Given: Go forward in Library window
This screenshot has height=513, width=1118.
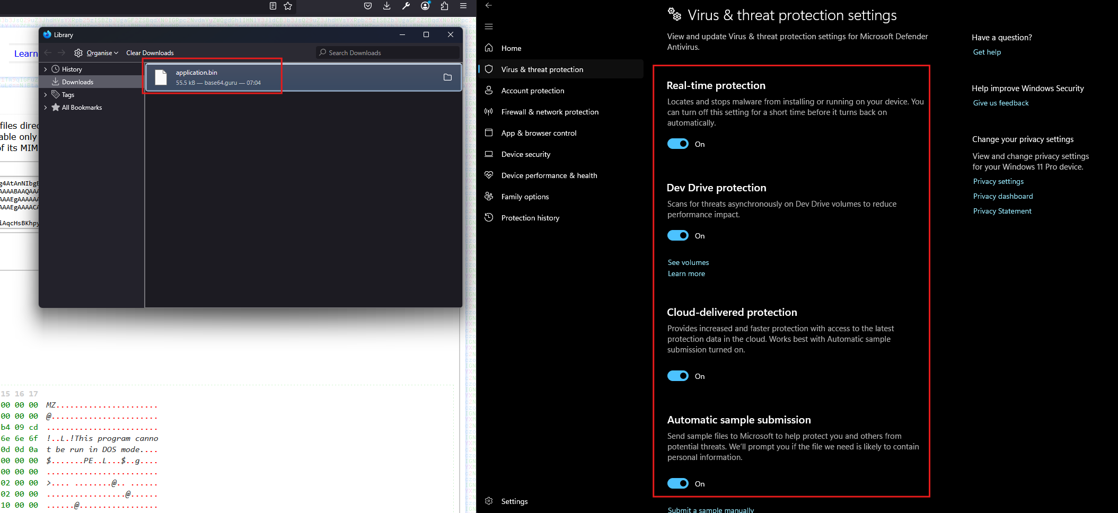Looking at the screenshot, I should [x=61, y=52].
